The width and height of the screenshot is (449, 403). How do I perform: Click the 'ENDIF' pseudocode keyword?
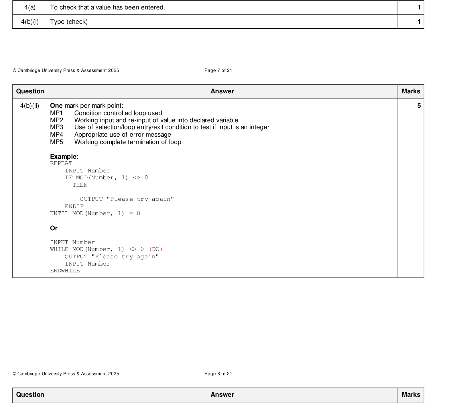[74, 207]
